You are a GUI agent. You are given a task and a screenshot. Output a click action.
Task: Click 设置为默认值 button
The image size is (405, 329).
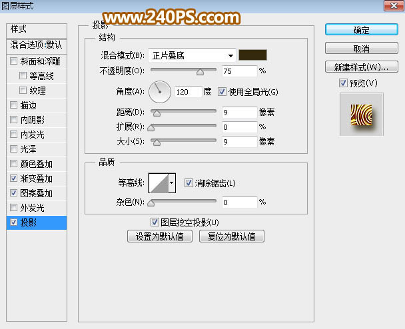[x=160, y=236]
